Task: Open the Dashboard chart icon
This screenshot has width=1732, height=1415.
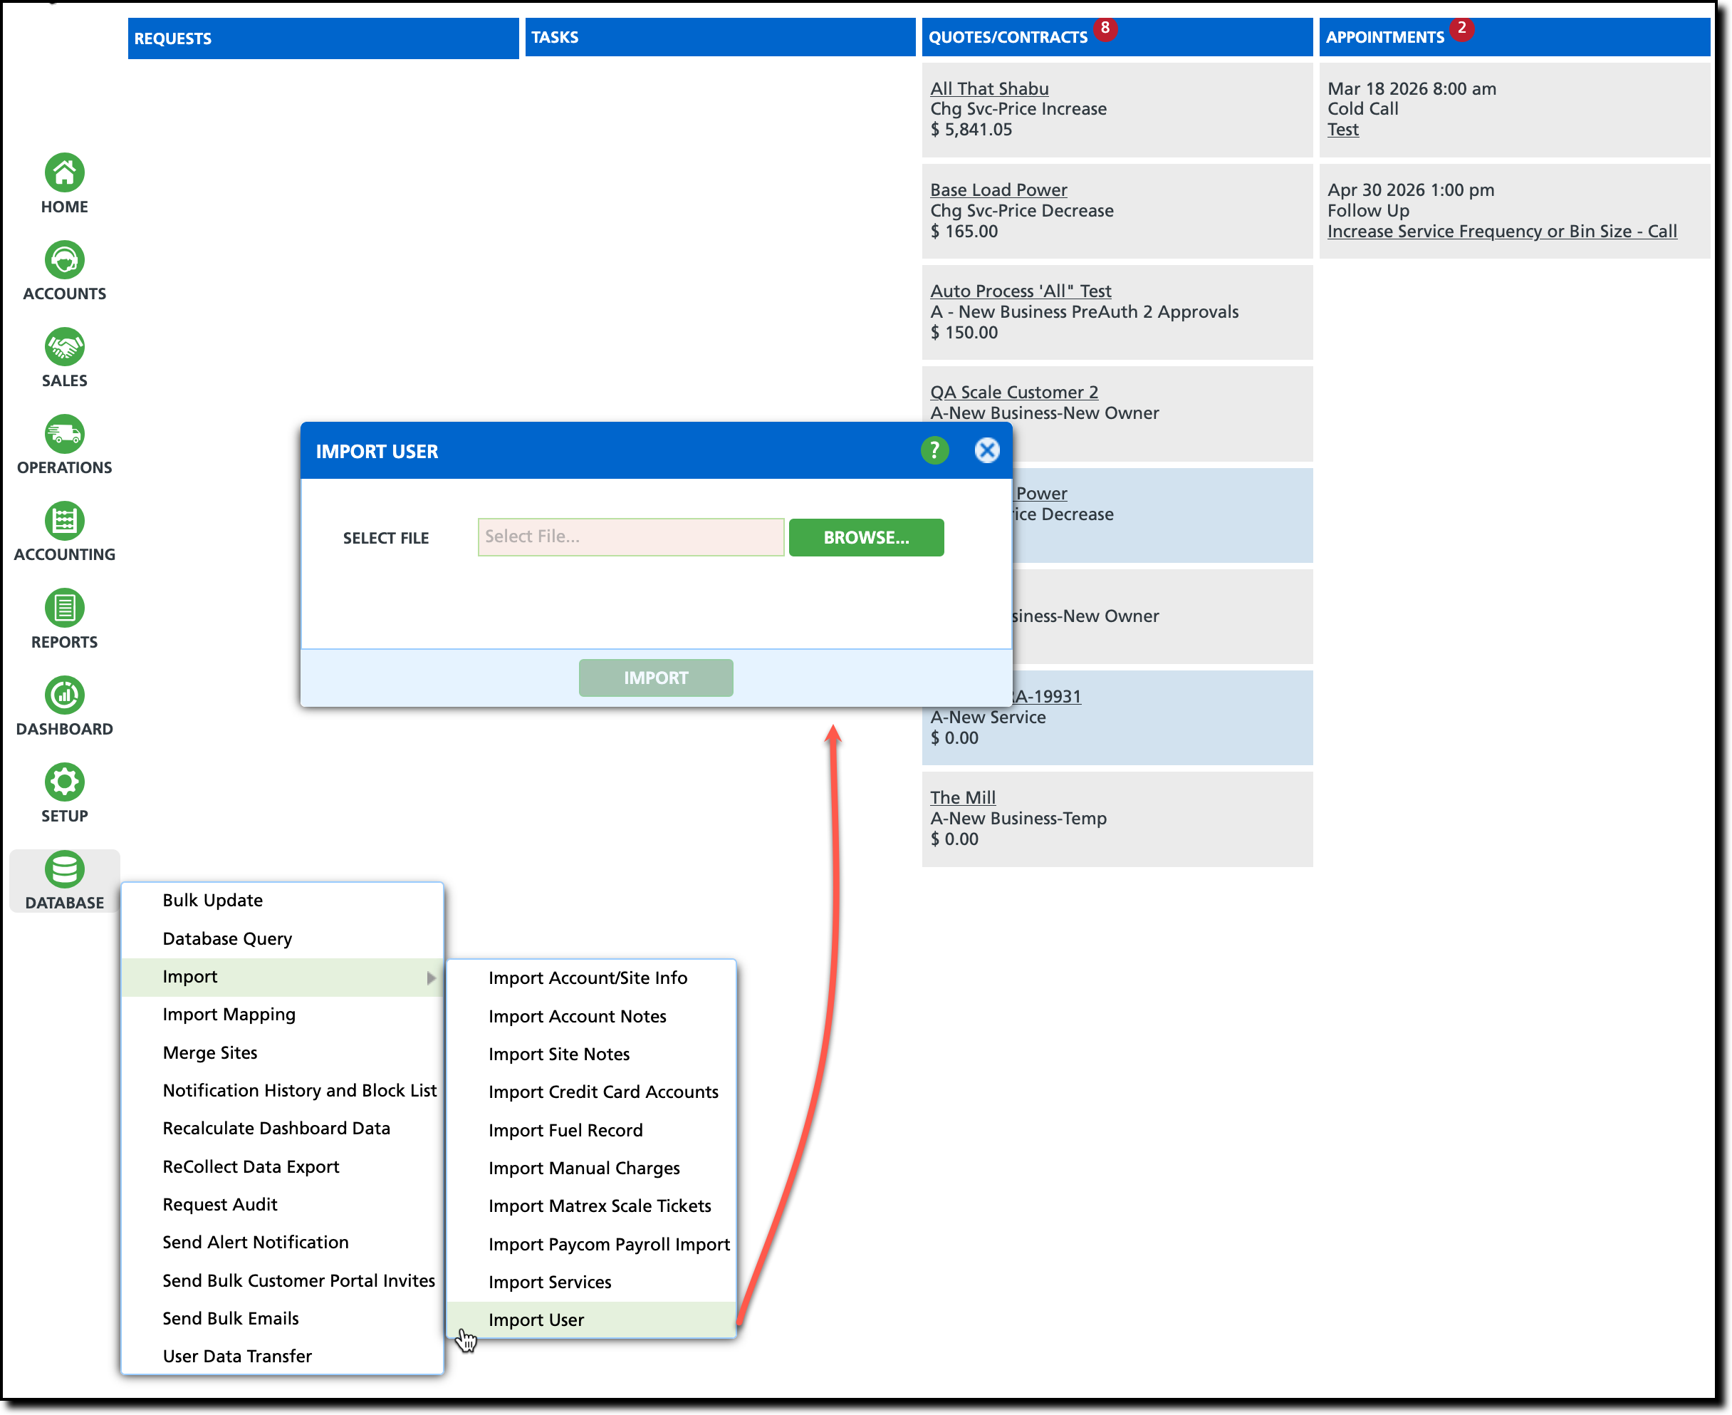Action: click(64, 695)
